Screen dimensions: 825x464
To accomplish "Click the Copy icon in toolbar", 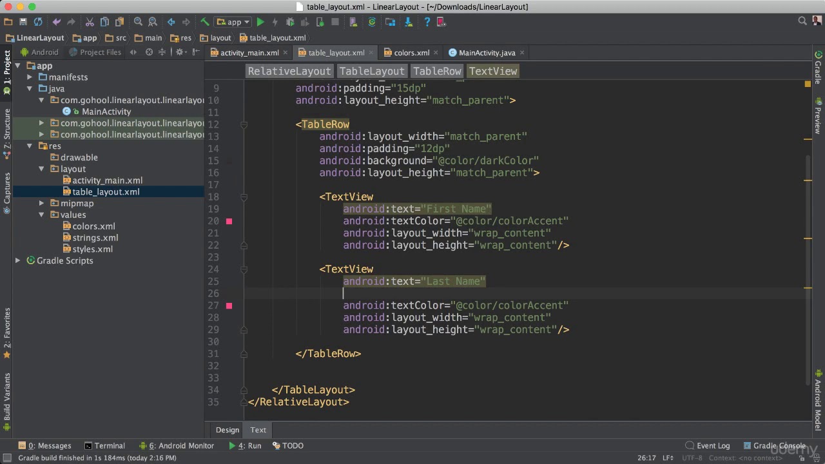I will [x=104, y=22].
